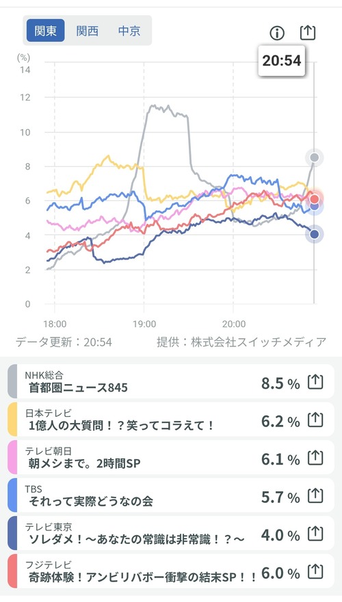Share the TBS 5.7% rating
Image resolution: width=342 pixels, height=602 pixels.
point(315,496)
